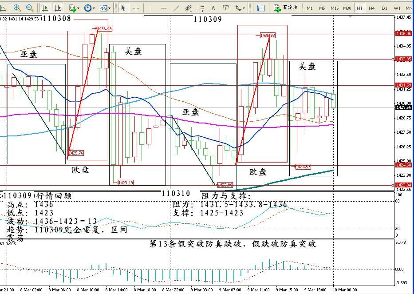
Task: Open the chart Templates dropdown
Action: [x=105, y=8]
